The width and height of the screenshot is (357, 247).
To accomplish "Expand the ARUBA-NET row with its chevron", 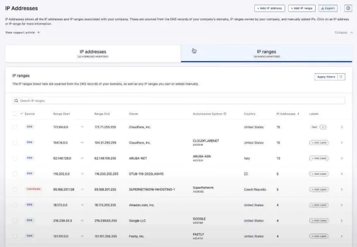I will tap(342, 158).
